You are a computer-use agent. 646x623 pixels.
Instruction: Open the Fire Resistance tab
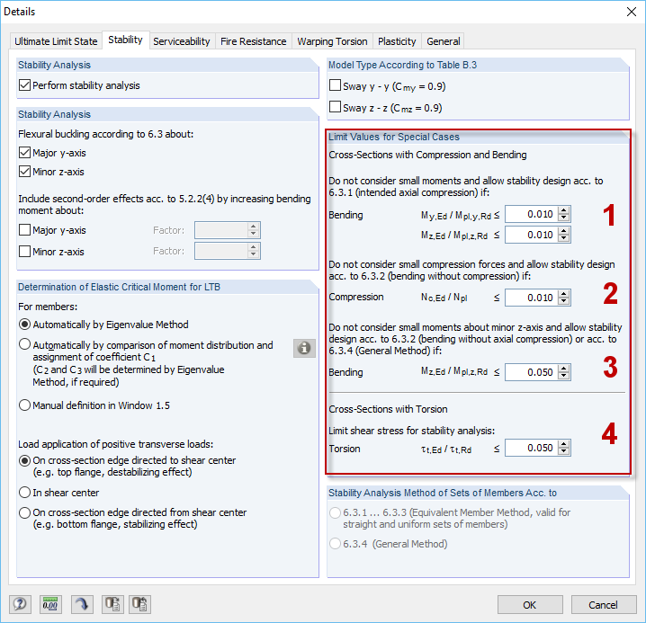[x=254, y=41]
